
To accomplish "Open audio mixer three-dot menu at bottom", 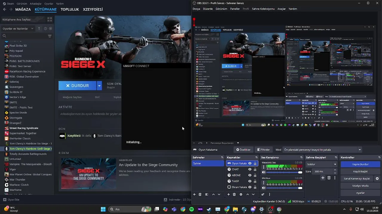I will pyautogui.click(x=269, y=194).
